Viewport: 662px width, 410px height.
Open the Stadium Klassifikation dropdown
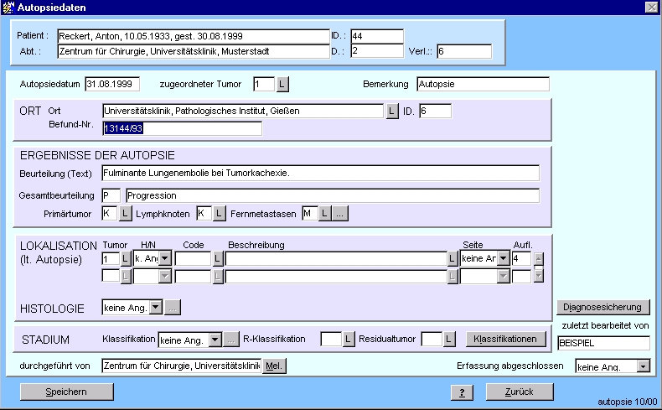pyautogui.click(x=215, y=340)
